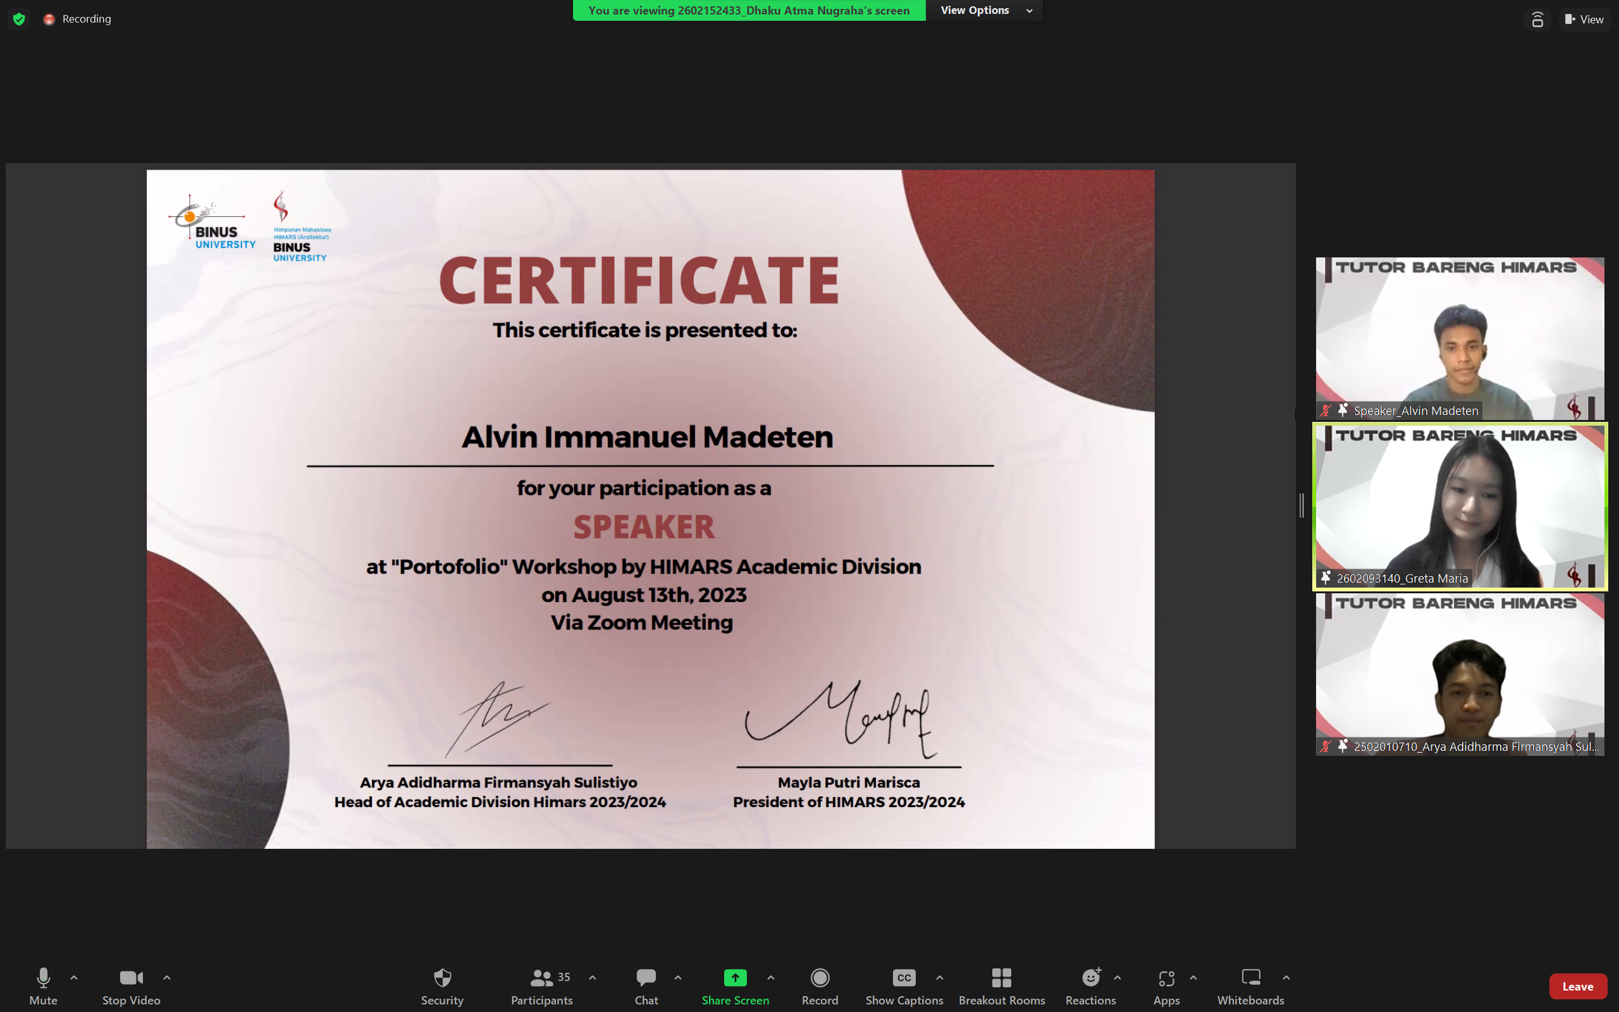Open Chat panel
This screenshot has height=1012, width=1619.
tap(646, 986)
